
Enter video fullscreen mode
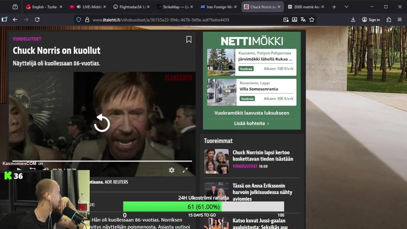click(185, 170)
